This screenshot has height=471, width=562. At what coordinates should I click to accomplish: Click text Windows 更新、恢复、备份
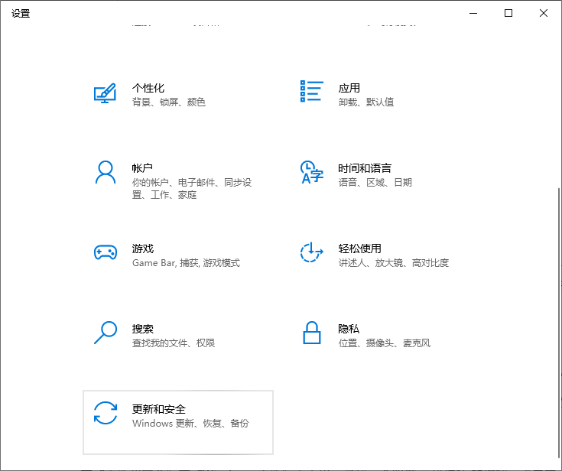(190, 424)
